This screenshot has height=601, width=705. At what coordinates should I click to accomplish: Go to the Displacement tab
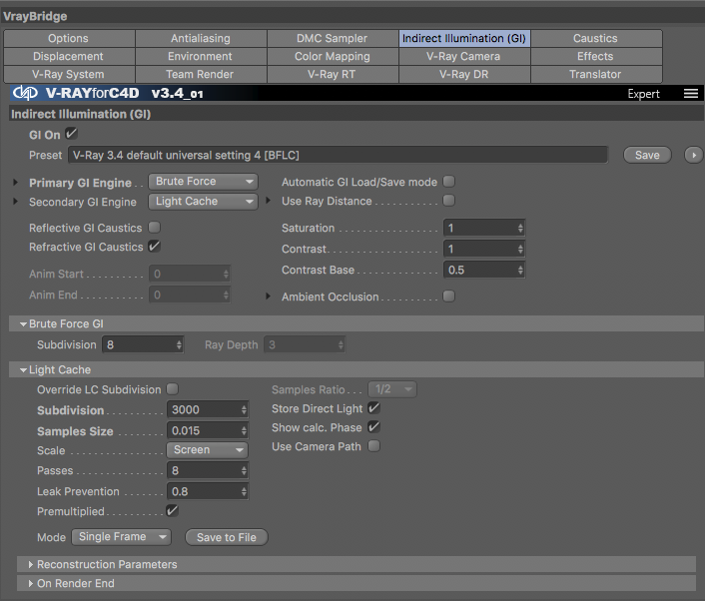69,56
